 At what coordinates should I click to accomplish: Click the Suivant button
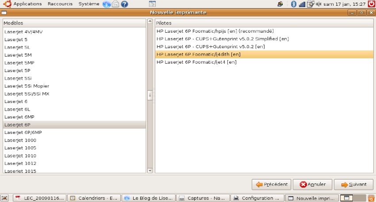point(353,184)
